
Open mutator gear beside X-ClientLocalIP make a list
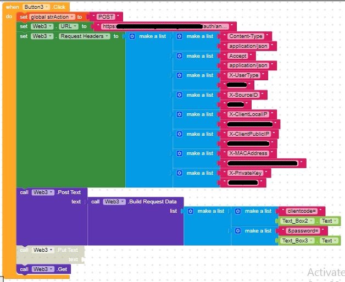tap(180, 114)
